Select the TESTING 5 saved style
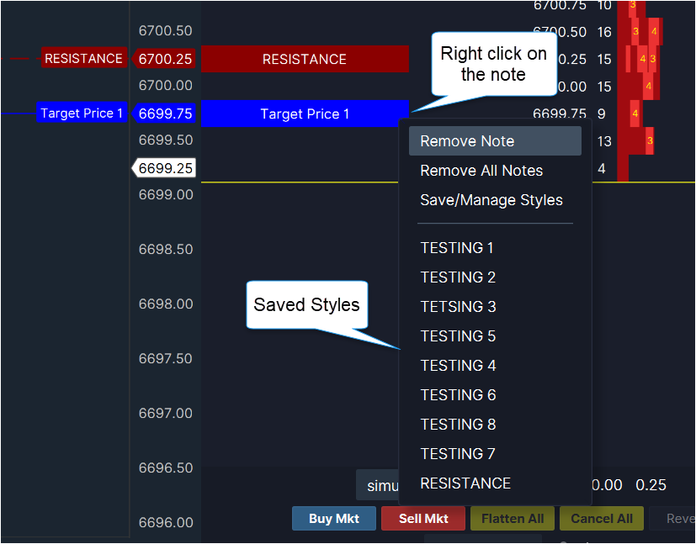Screen dimensions: 696x544 (458, 336)
